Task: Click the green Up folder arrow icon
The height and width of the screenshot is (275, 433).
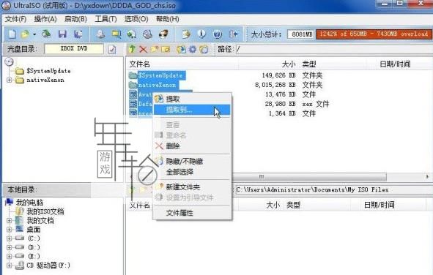Action: pos(132,50)
